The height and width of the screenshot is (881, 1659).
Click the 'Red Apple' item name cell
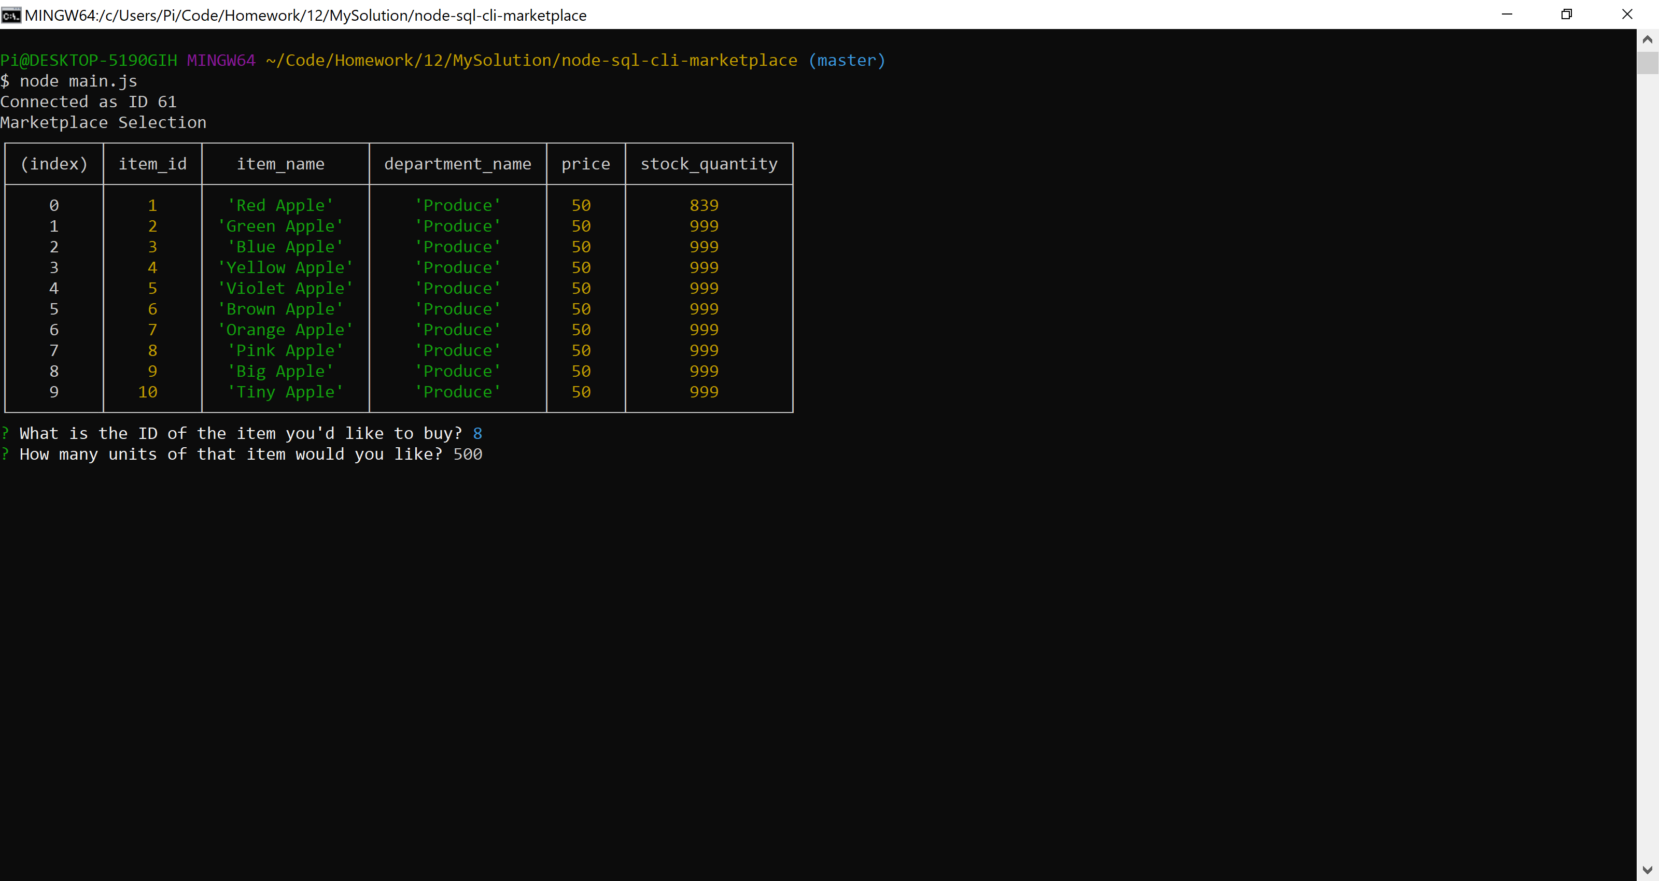[x=281, y=205]
